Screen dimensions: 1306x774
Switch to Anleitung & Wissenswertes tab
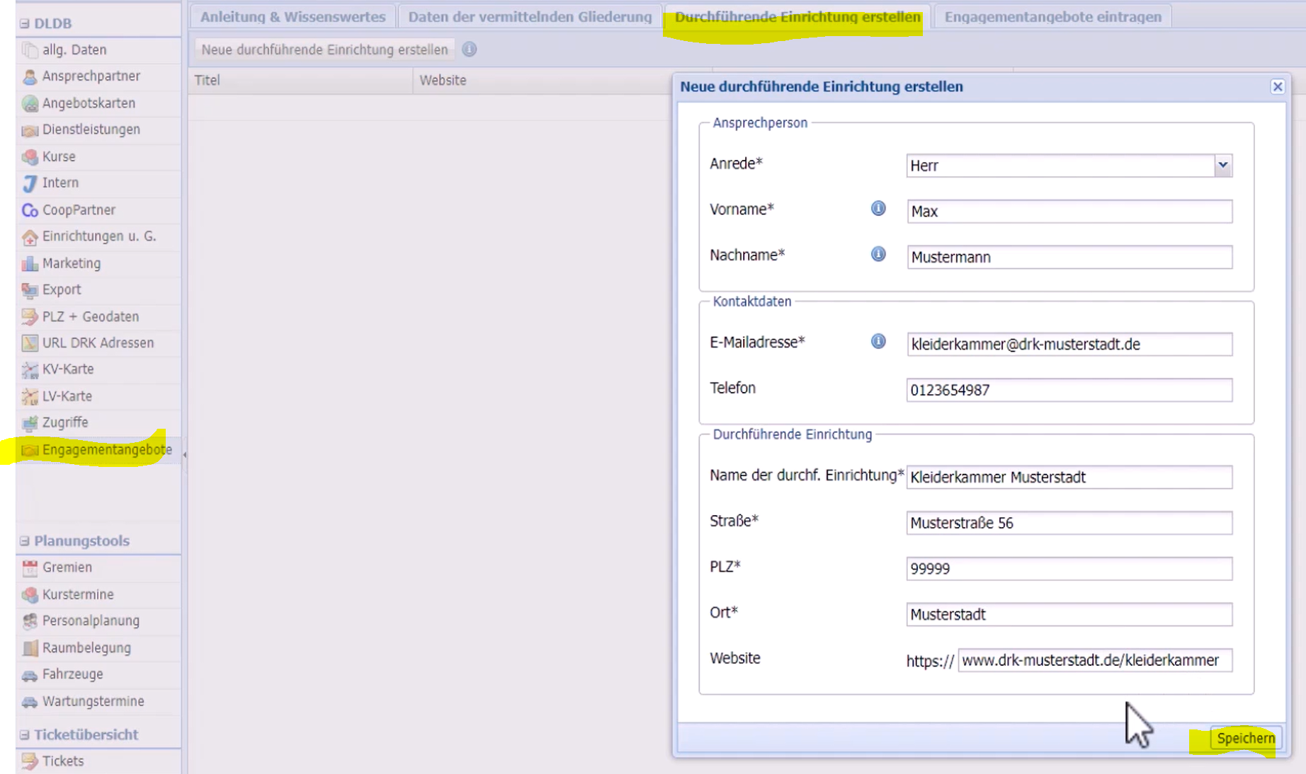tap(293, 17)
